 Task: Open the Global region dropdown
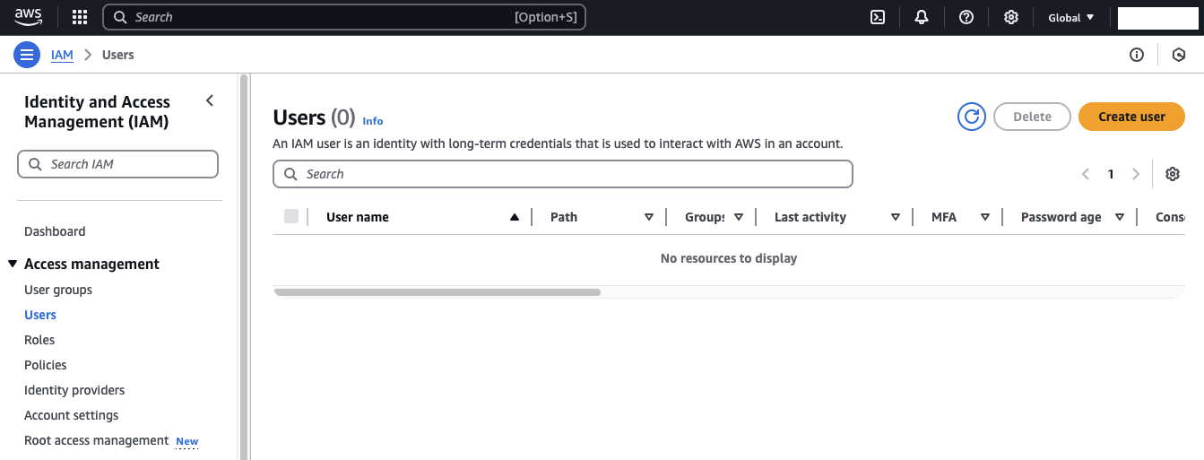(x=1071, y=17)
